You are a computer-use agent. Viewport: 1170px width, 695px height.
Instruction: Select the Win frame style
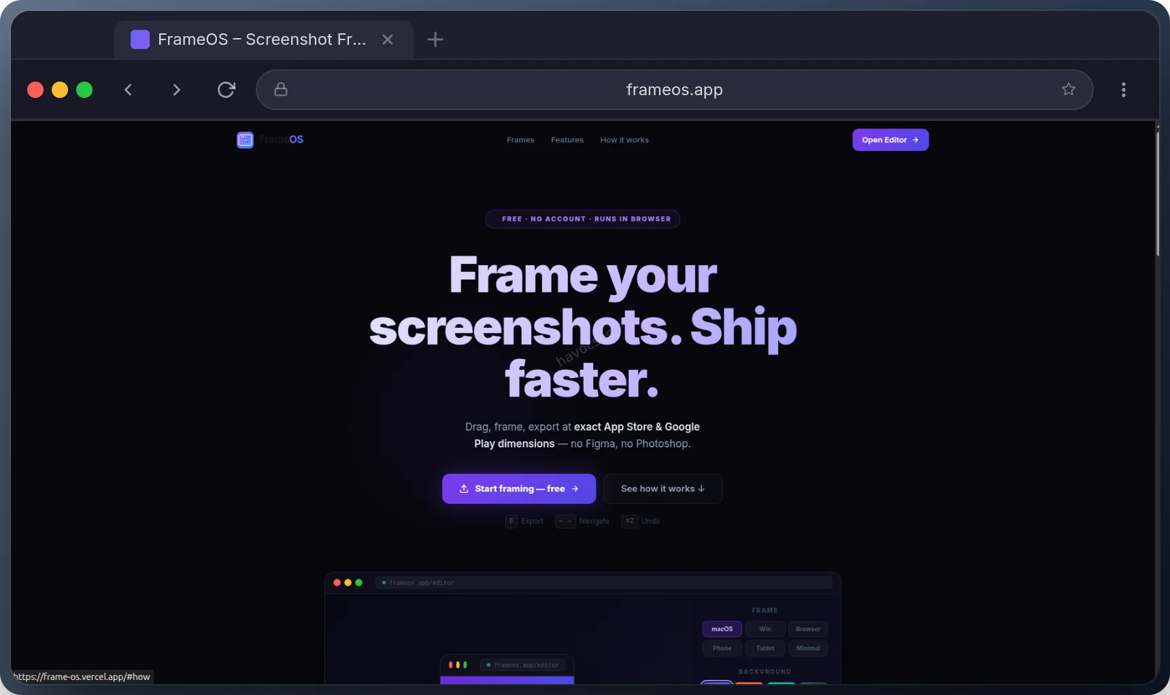click(x=765, y=629)
